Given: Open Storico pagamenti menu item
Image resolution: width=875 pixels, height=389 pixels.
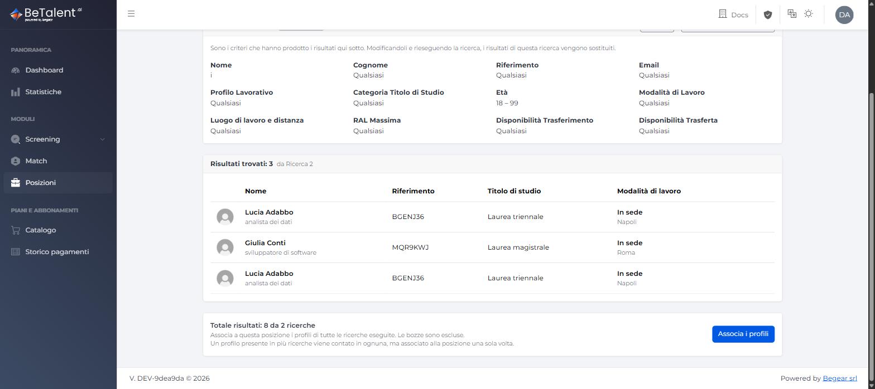Looking at the screenshot, I should click(x=57, y=252).
